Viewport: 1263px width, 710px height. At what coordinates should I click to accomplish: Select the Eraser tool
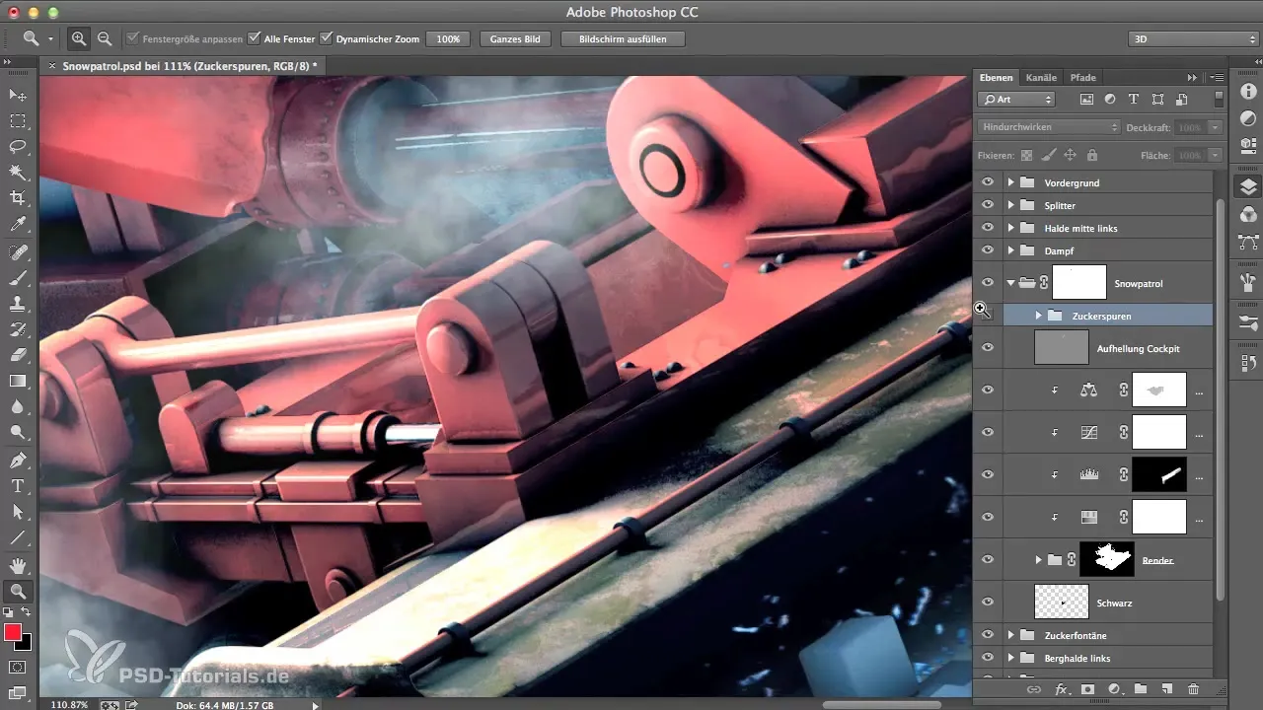(x=18, y=354)
